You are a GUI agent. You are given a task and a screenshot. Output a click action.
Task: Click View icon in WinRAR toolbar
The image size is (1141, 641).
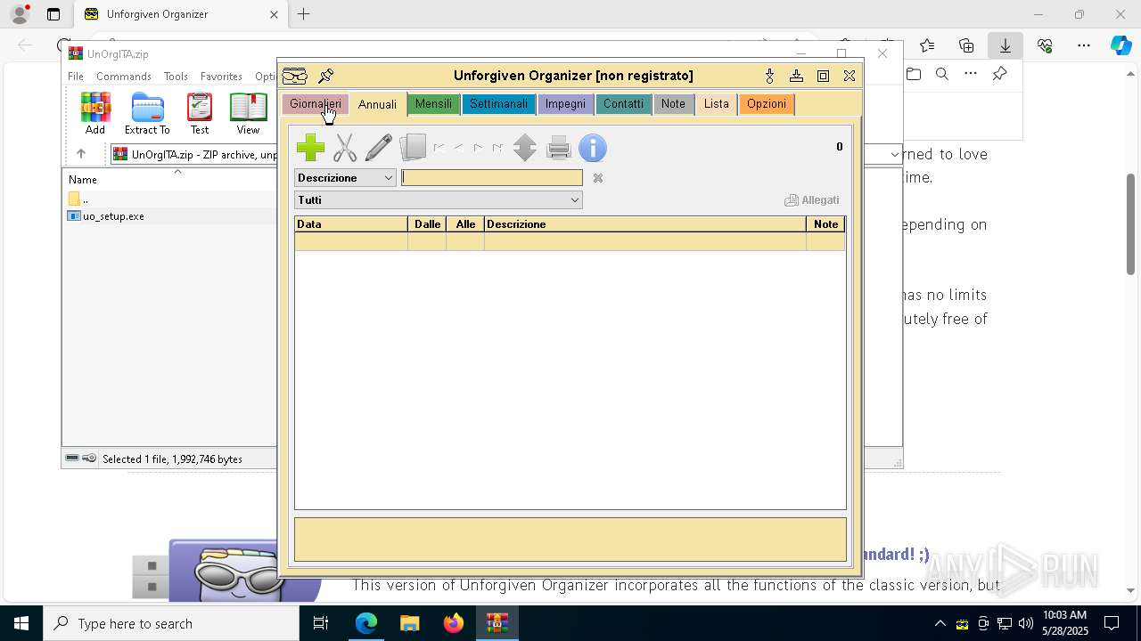click(248, 114)
